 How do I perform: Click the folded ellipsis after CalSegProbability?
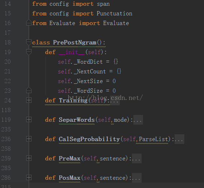(179, 139)
